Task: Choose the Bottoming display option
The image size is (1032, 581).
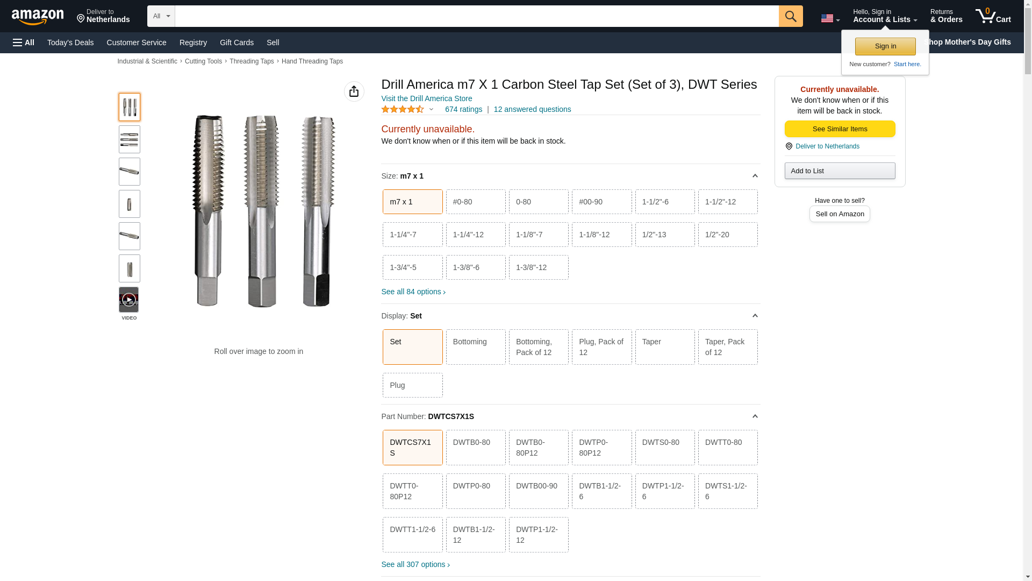Action: [475, 347]
